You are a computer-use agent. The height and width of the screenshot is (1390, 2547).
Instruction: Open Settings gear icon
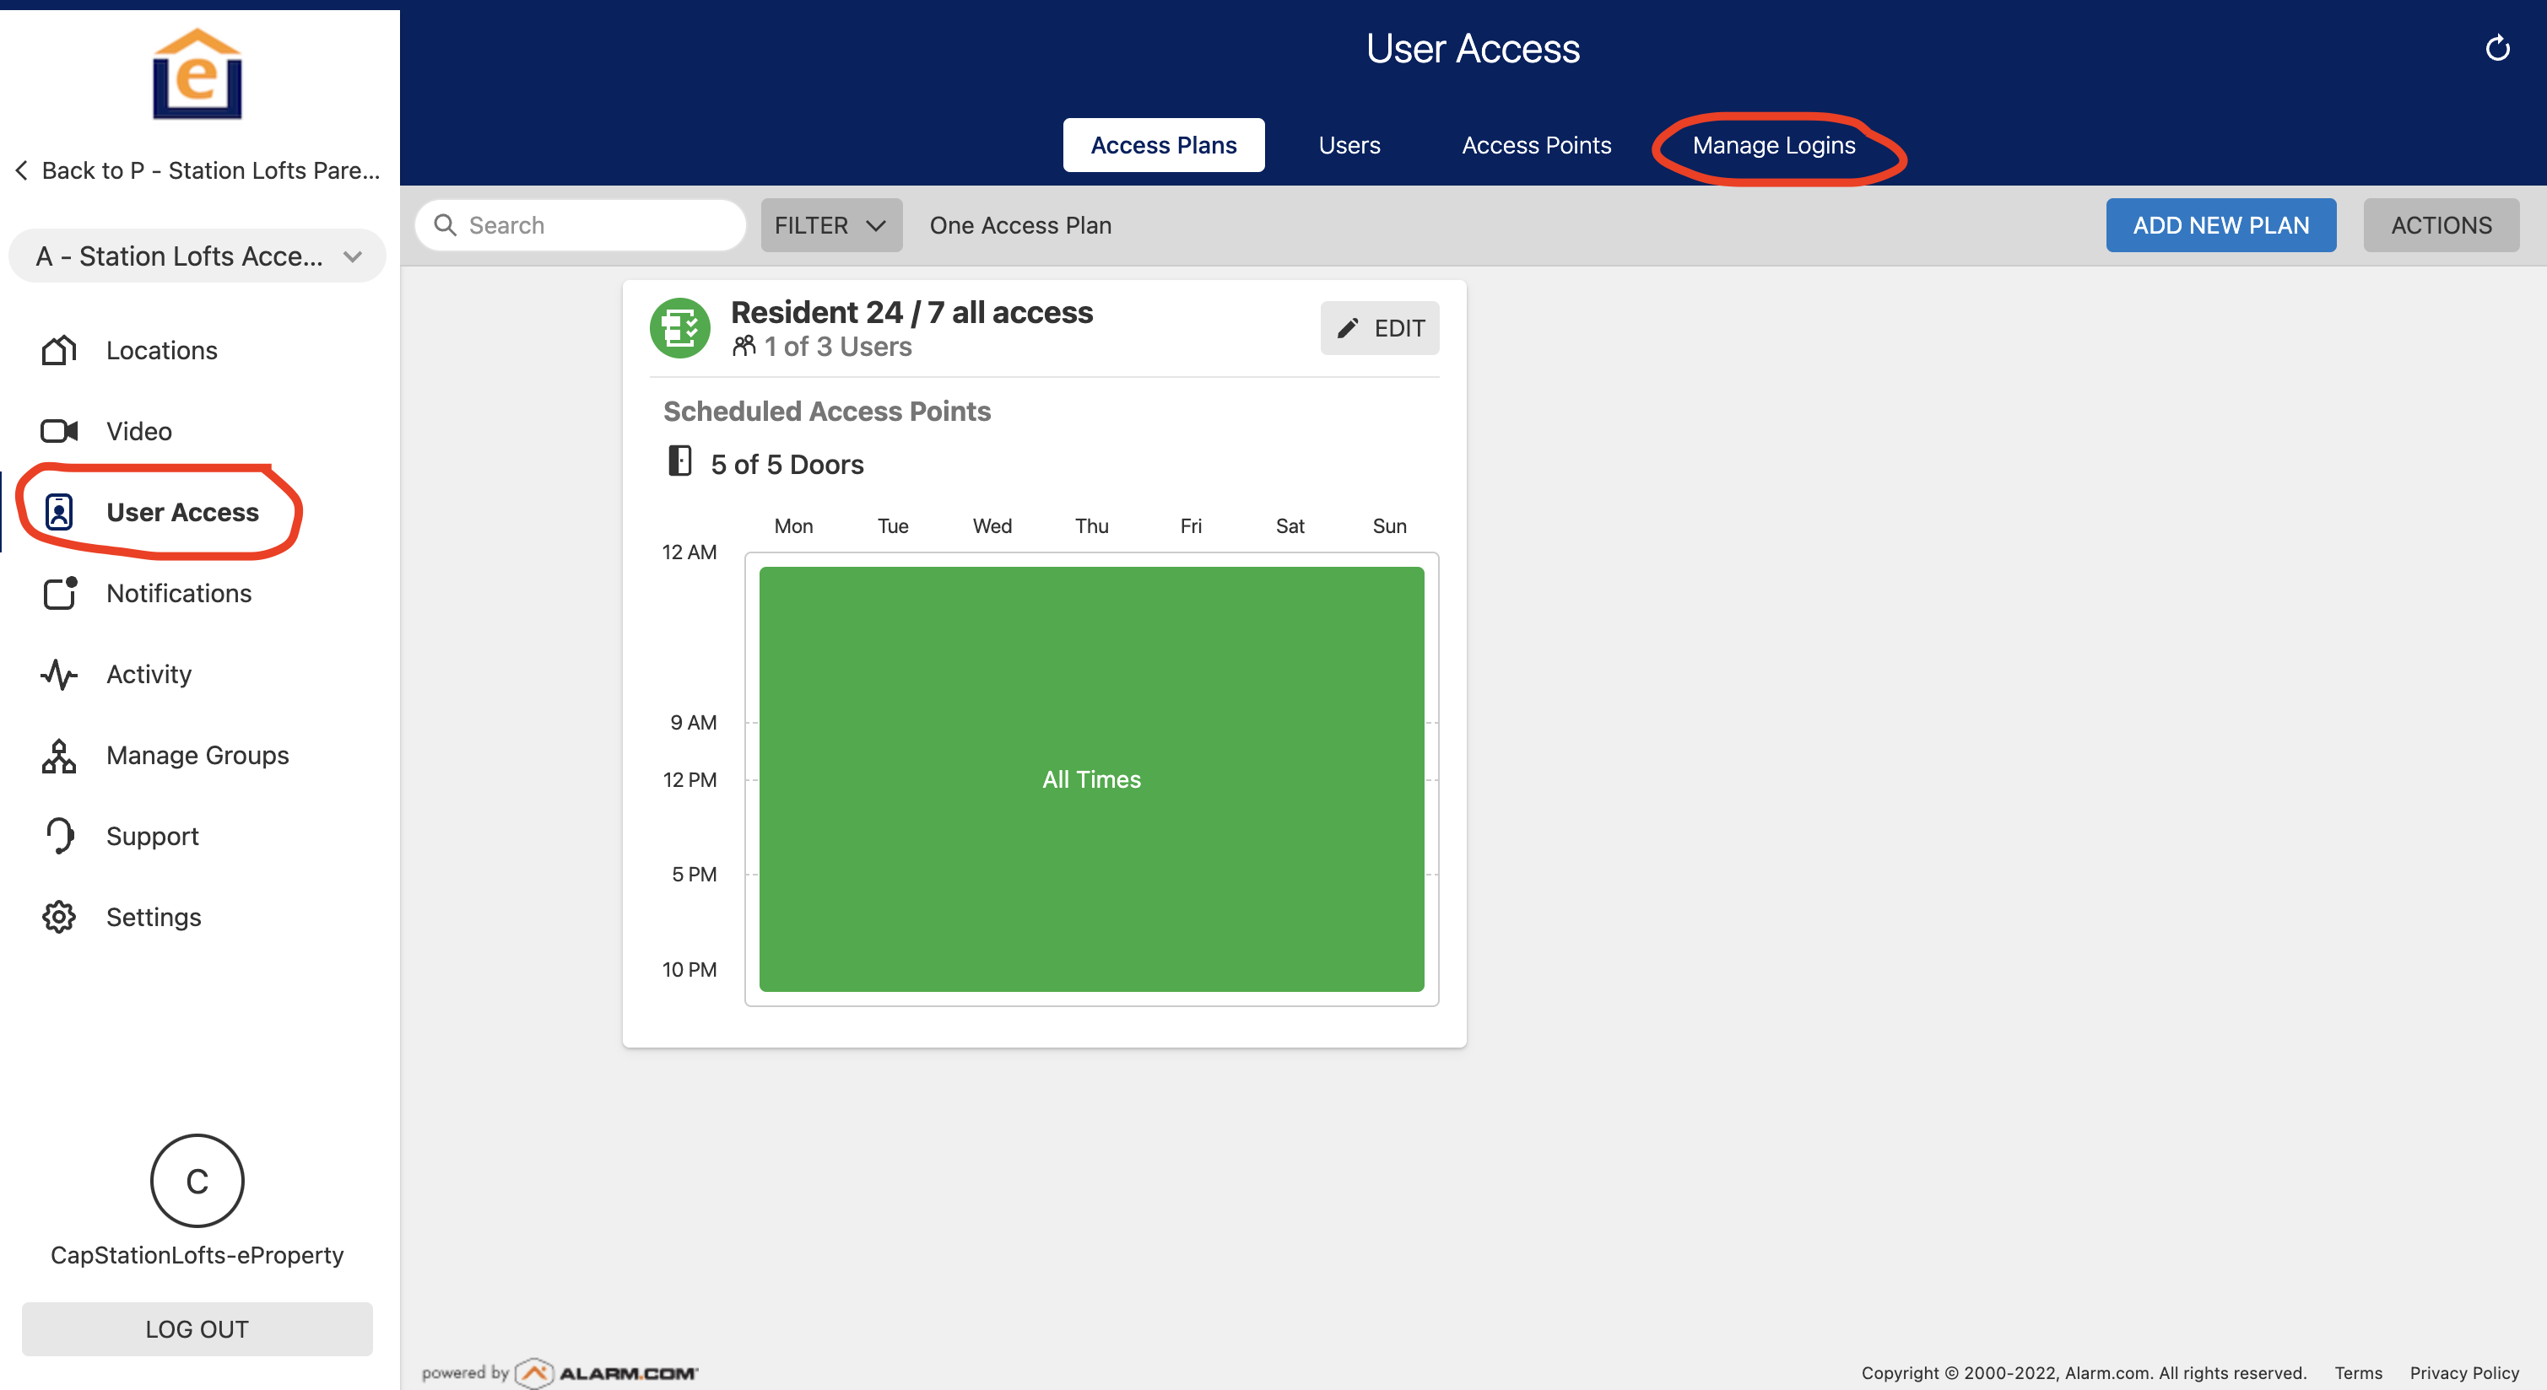pyautogui.click(x=59, y=917)
